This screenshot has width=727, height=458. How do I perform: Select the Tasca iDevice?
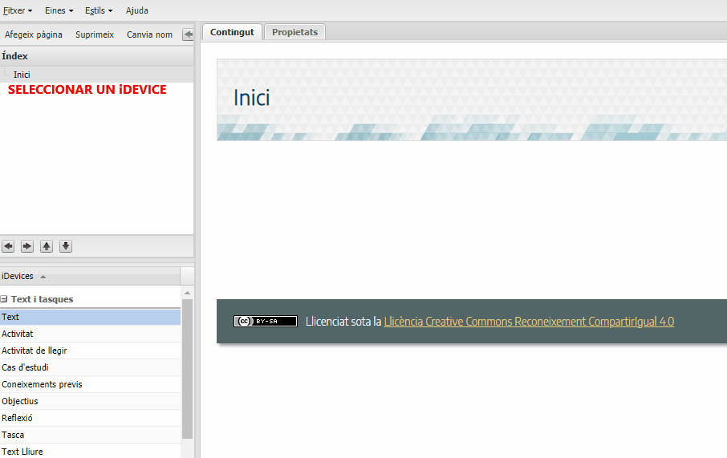pyautogui.click(x=90, y=435)
